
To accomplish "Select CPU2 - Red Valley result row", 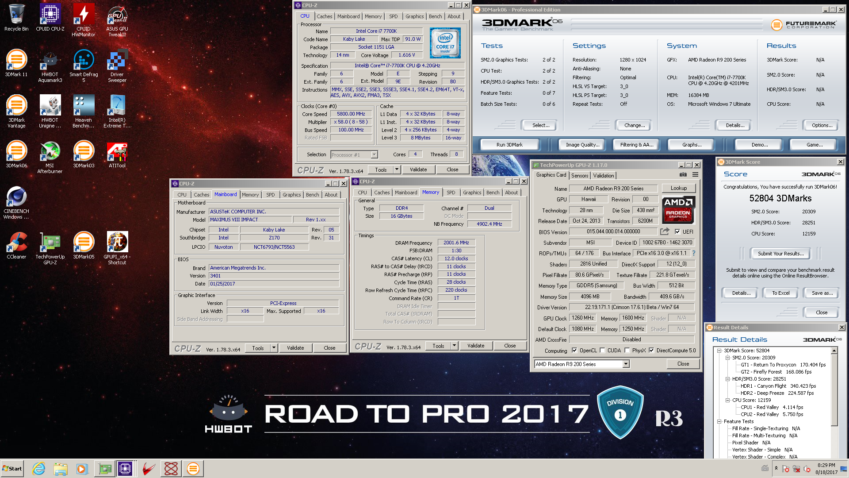I will coord(772,414).
